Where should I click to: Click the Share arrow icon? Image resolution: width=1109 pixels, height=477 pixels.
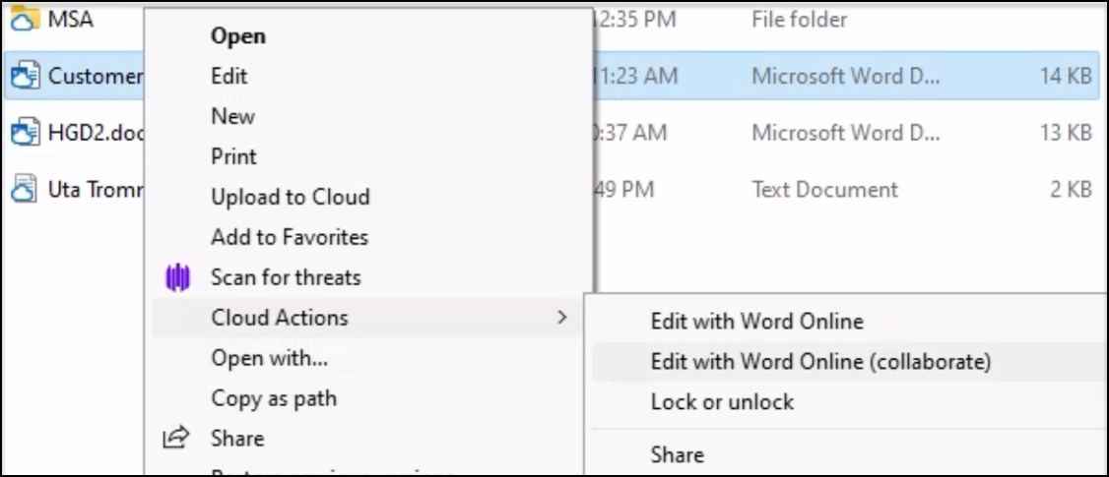(x=177, y=439)
